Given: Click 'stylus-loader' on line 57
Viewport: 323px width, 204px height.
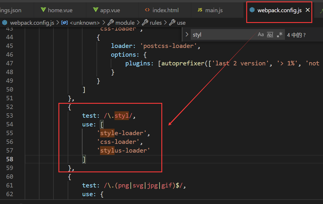Looking at the screenshot, I should [124, 151].
